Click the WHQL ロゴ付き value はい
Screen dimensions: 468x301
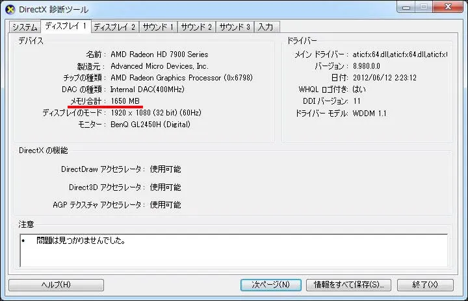(359, 90)
